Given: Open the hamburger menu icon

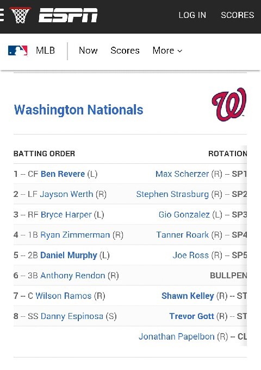Looking at the screenshot, I should [2, 15].
